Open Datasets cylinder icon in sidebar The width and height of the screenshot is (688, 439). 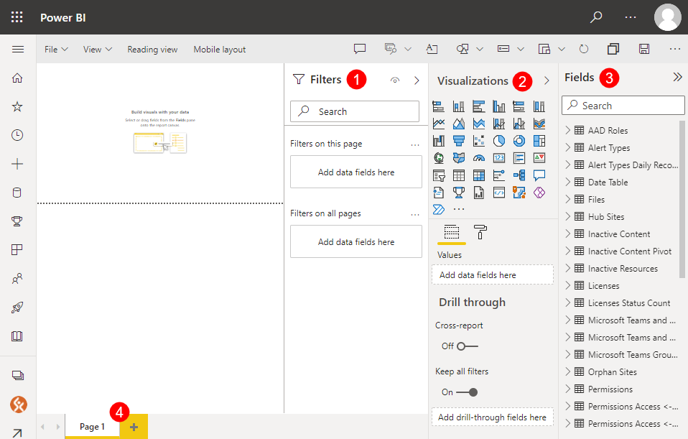point(17,193)
